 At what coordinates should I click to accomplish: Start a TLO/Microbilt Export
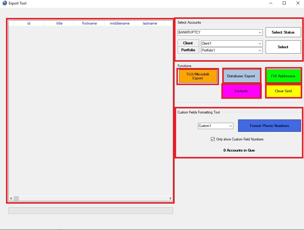point(198,76)
